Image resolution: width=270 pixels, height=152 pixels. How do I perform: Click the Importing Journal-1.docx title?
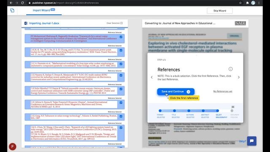click(x=44, y=23)
